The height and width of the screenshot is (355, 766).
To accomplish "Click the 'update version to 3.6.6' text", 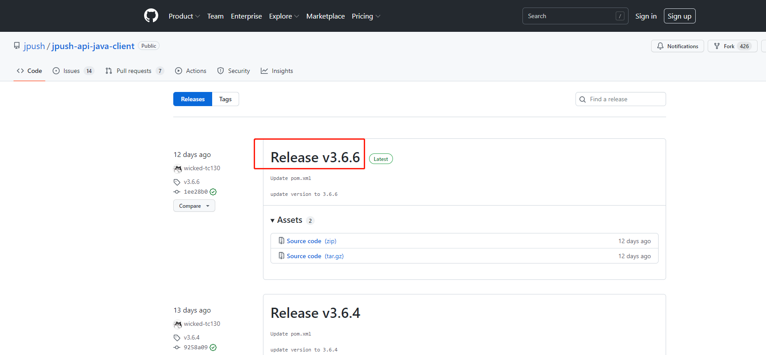I will pyautogui.click(x=304, y=194).
